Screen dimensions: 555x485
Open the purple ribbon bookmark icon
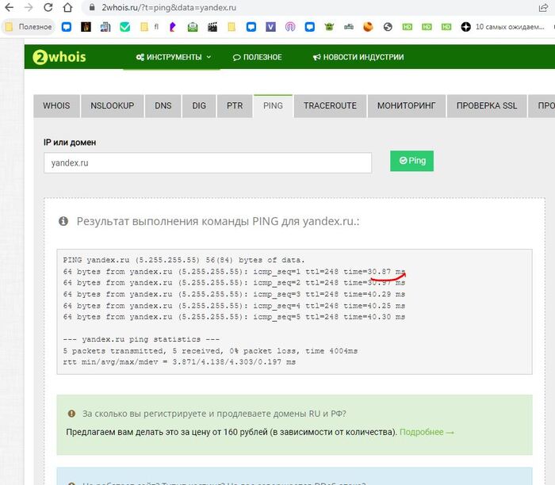[x=172, y=27]
